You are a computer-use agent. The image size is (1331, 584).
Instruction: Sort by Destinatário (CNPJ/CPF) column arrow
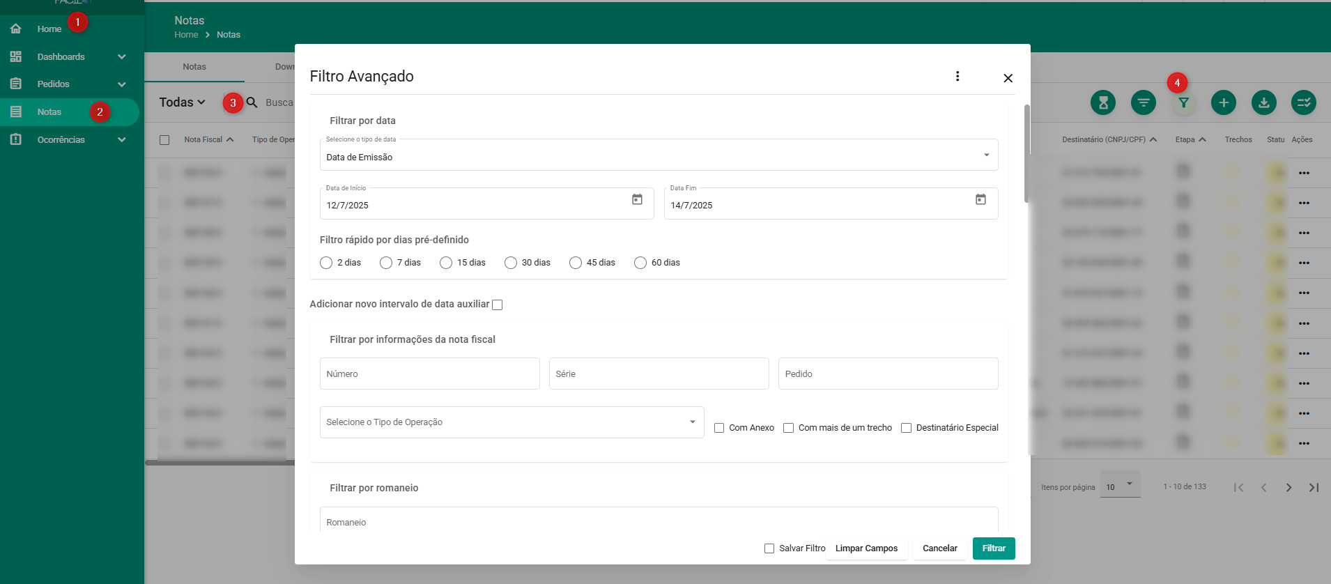pyautogui.click(x=1153, y=139)
